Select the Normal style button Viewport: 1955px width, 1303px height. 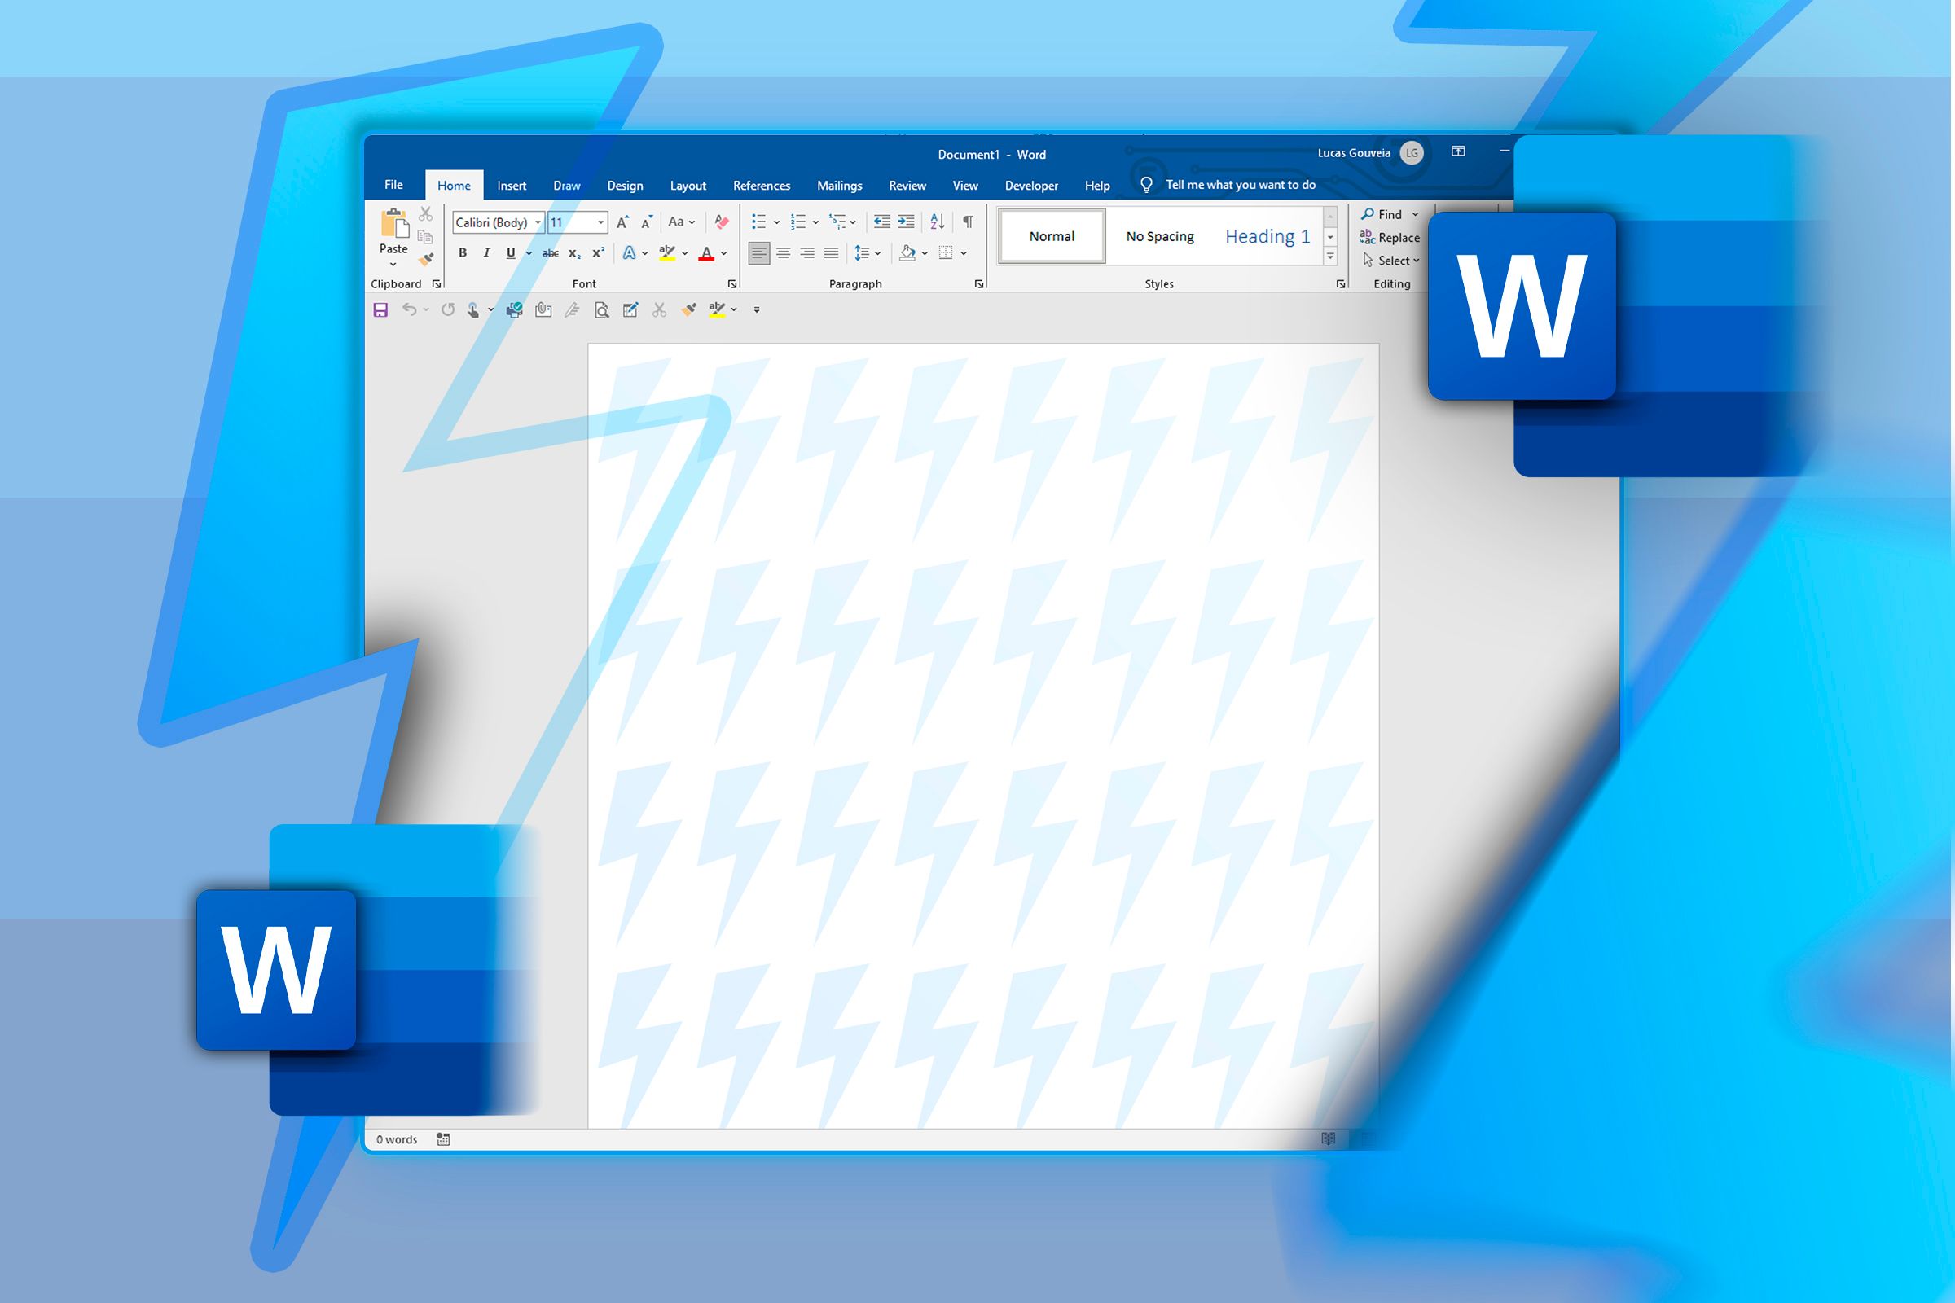click(1052, 235)
